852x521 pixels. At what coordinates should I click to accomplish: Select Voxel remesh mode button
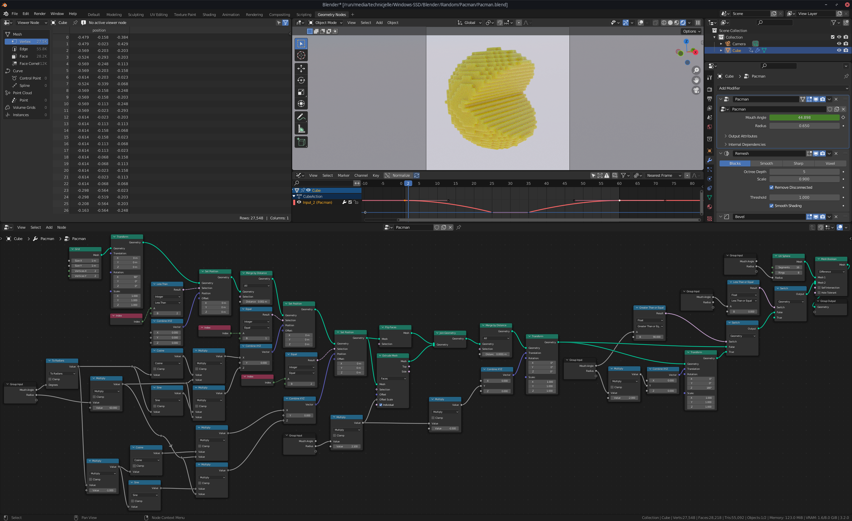[830, 164]
